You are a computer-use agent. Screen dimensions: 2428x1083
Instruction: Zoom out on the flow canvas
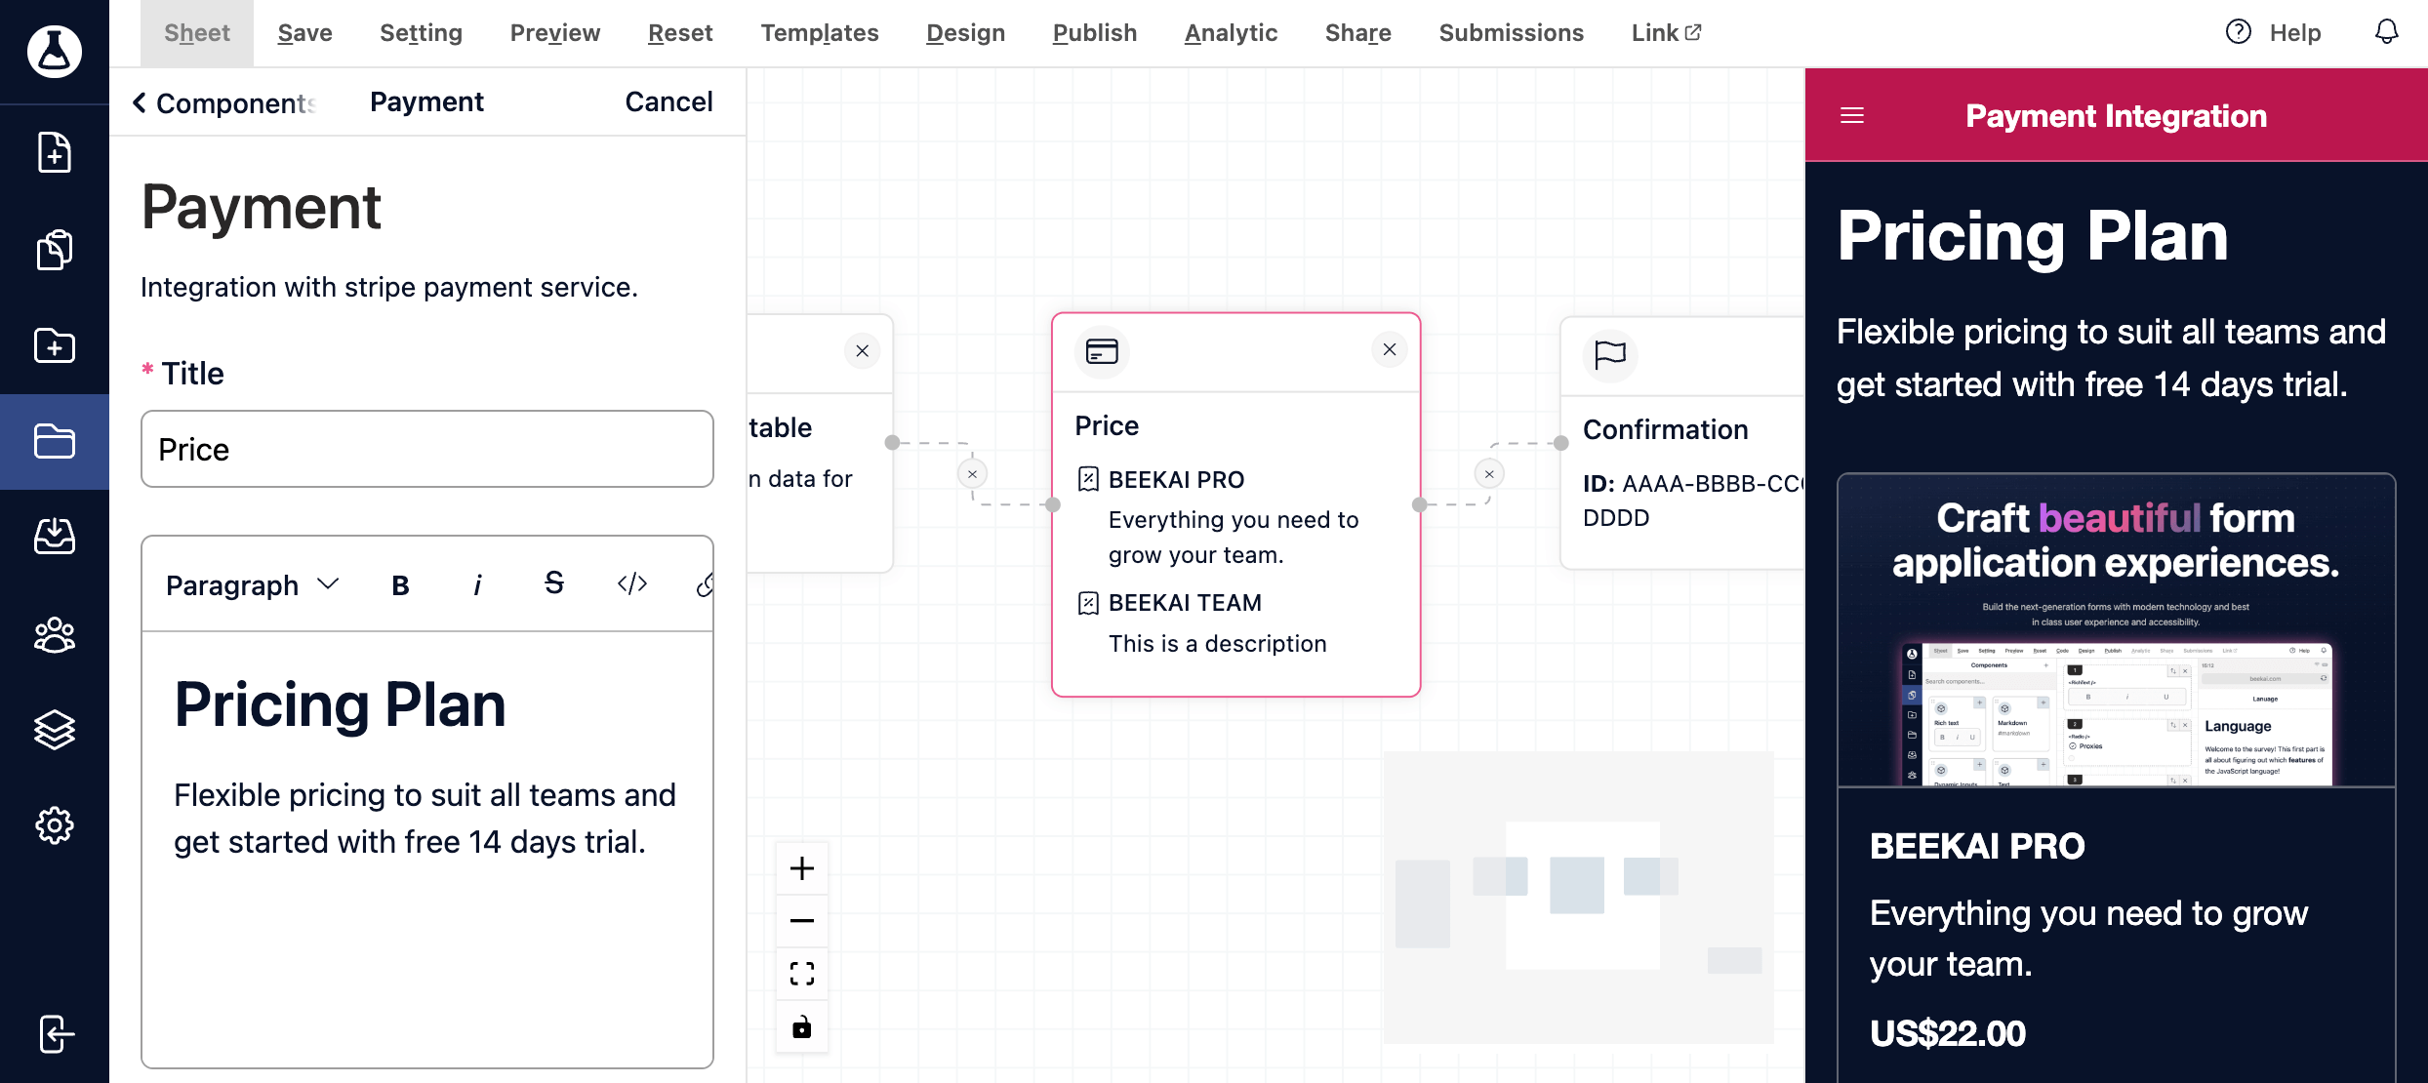tap(802, 921)
